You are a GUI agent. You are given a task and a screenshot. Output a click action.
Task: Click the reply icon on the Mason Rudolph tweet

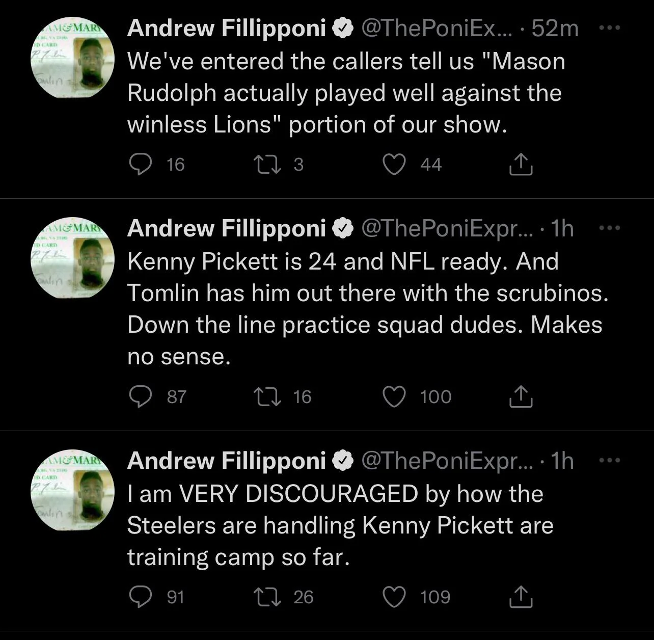pos(141,164)
